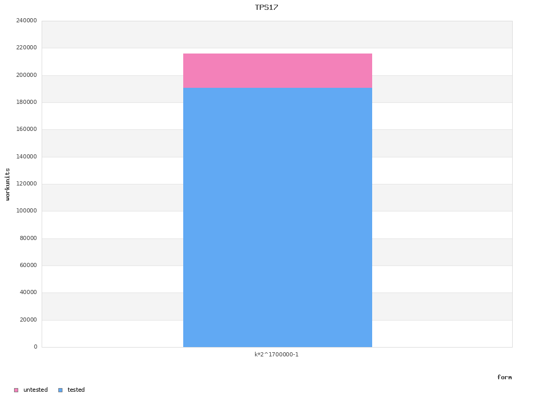Click the 0 y-axis tick label
Screen dimensions: 533x399
coord(35,347)
